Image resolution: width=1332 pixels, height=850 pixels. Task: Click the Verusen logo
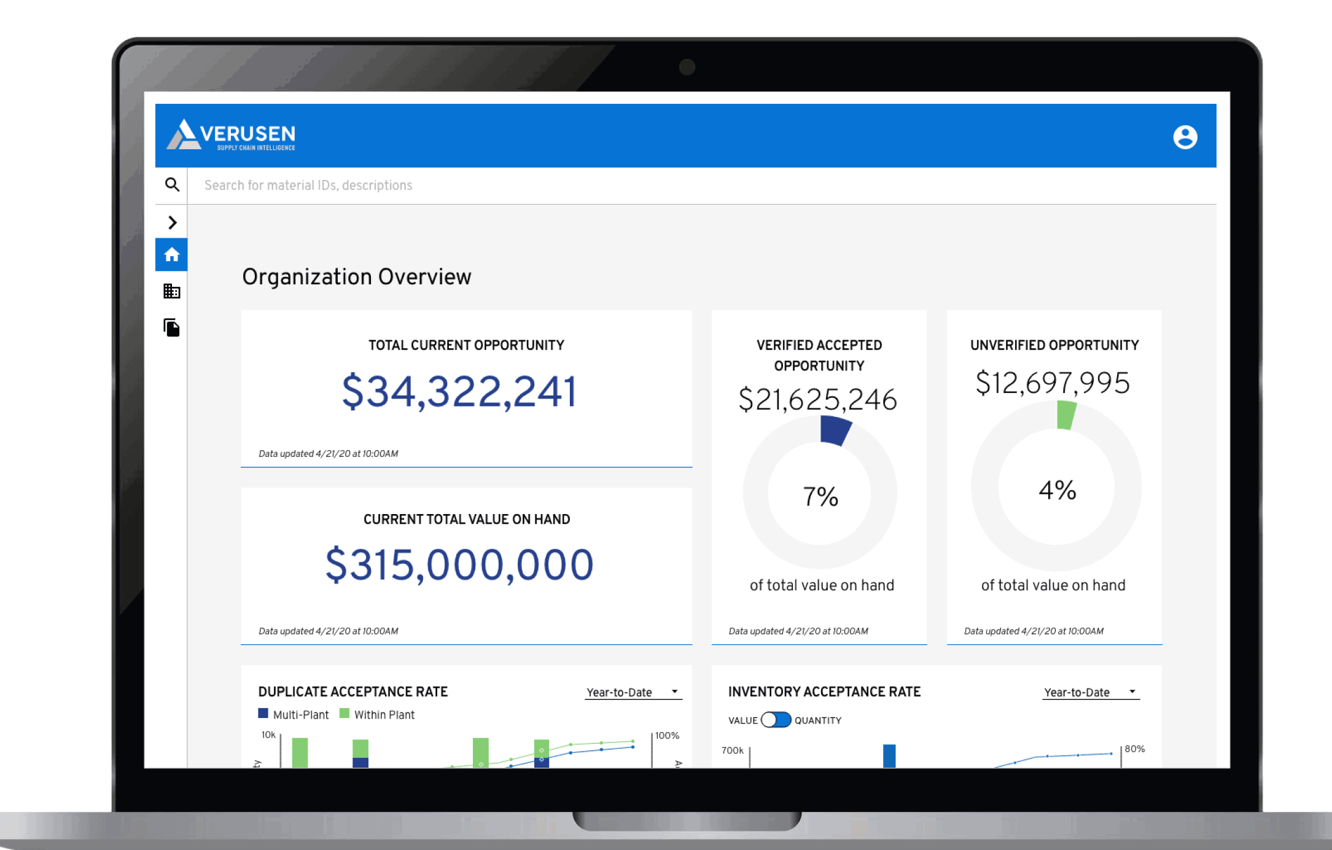[x=232, y=135]
